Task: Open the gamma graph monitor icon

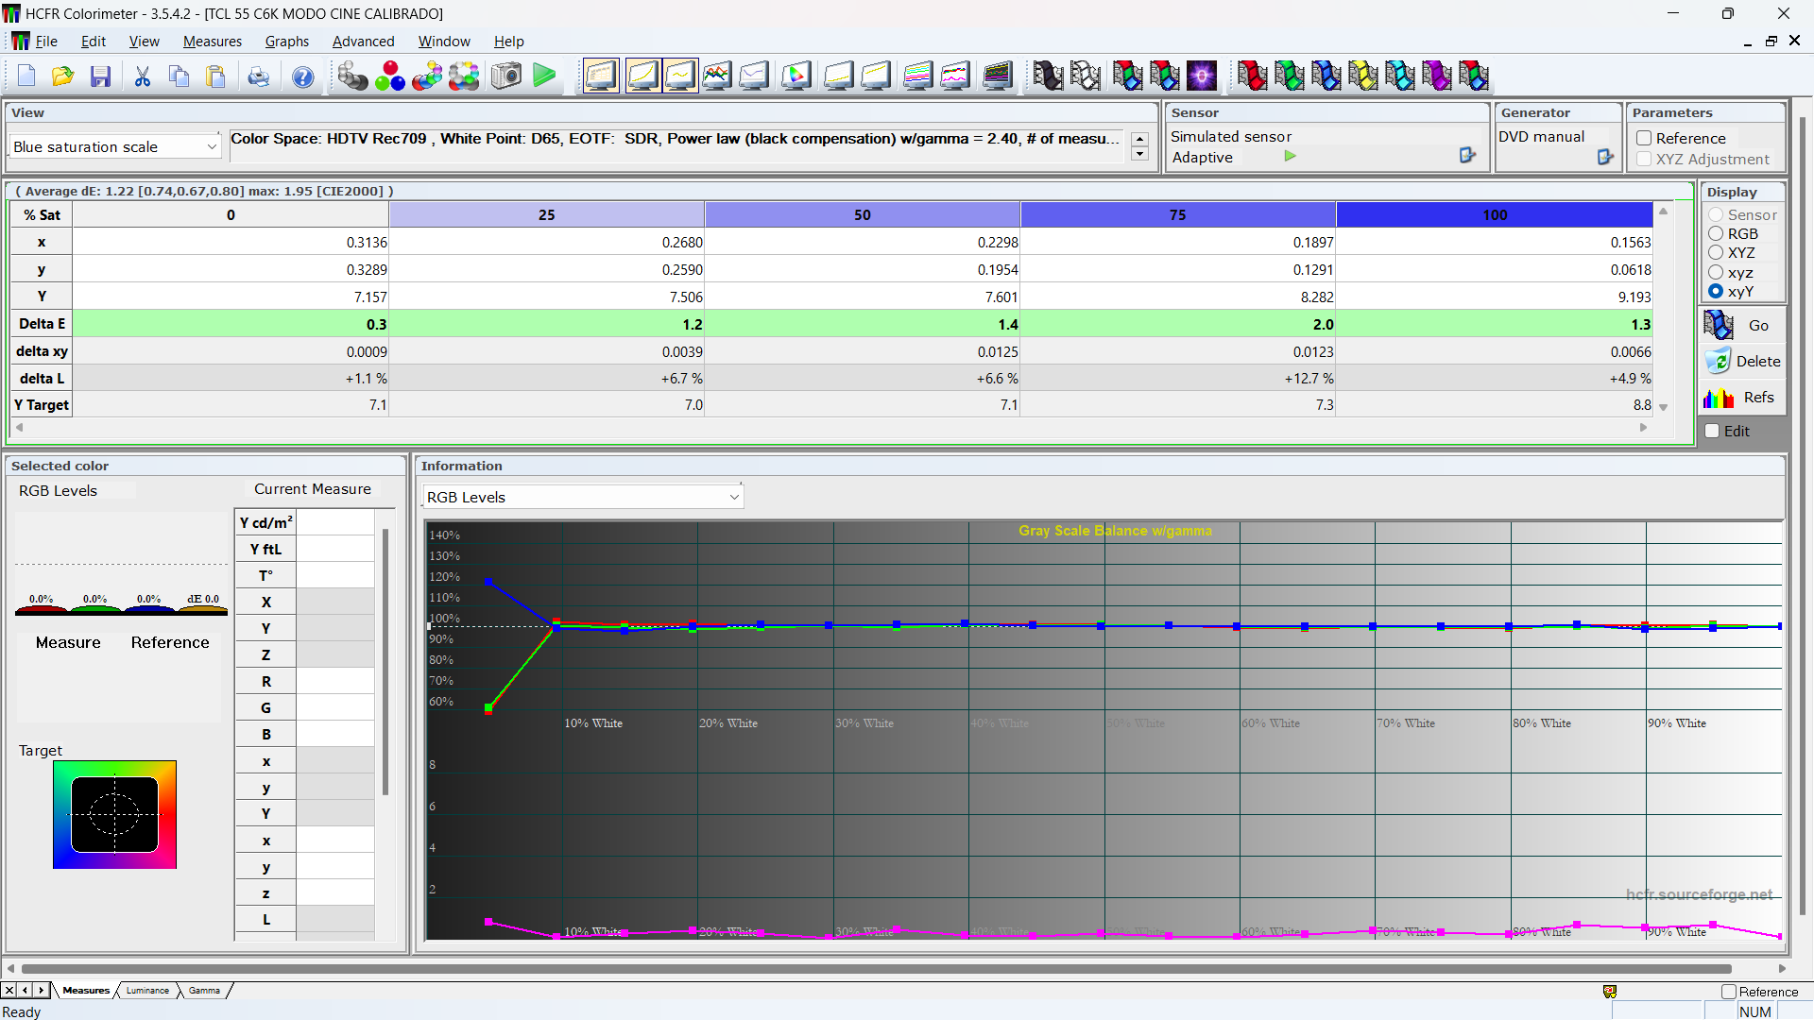Action: tap(680, 76)
